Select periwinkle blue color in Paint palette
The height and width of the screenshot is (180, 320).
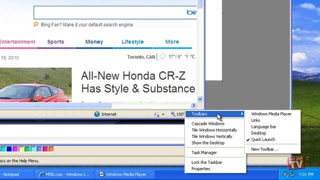(39, 149)
